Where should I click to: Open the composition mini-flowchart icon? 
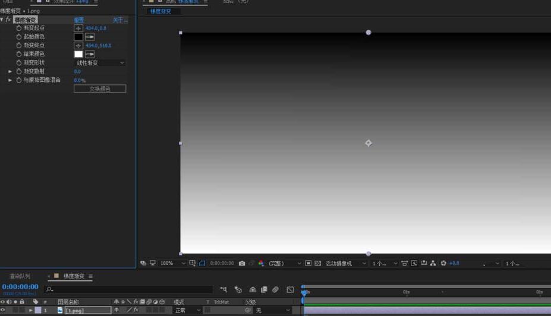[x=223, y=289]
